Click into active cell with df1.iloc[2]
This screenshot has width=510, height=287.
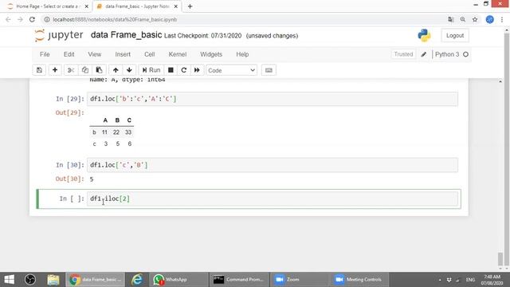(273, 199)
